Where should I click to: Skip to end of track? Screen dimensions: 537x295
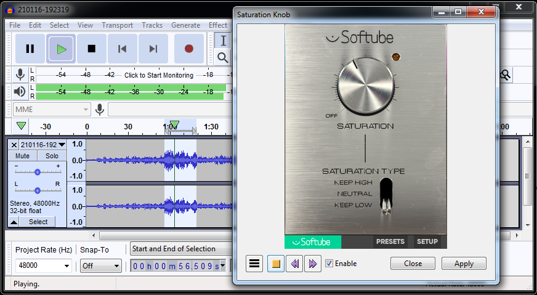tap(153, 49)
